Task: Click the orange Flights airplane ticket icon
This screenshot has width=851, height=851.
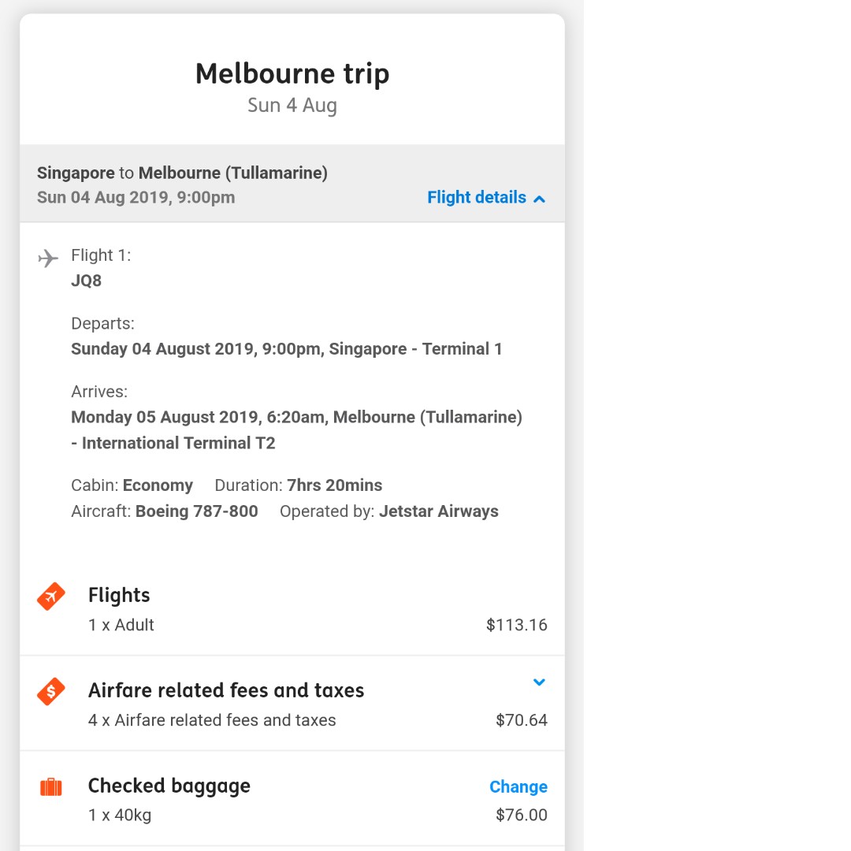Action: tap(50, 596)
